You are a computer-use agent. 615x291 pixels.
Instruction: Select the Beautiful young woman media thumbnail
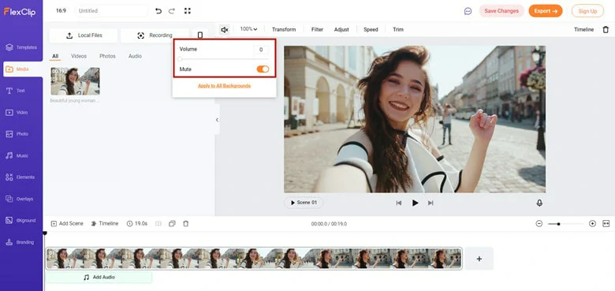(x=75, y=81)
